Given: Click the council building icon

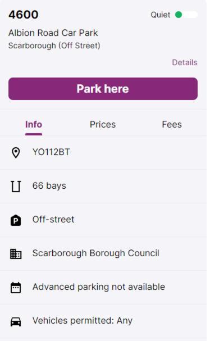Looking at the screenshot, I should [x=16, y=254].
